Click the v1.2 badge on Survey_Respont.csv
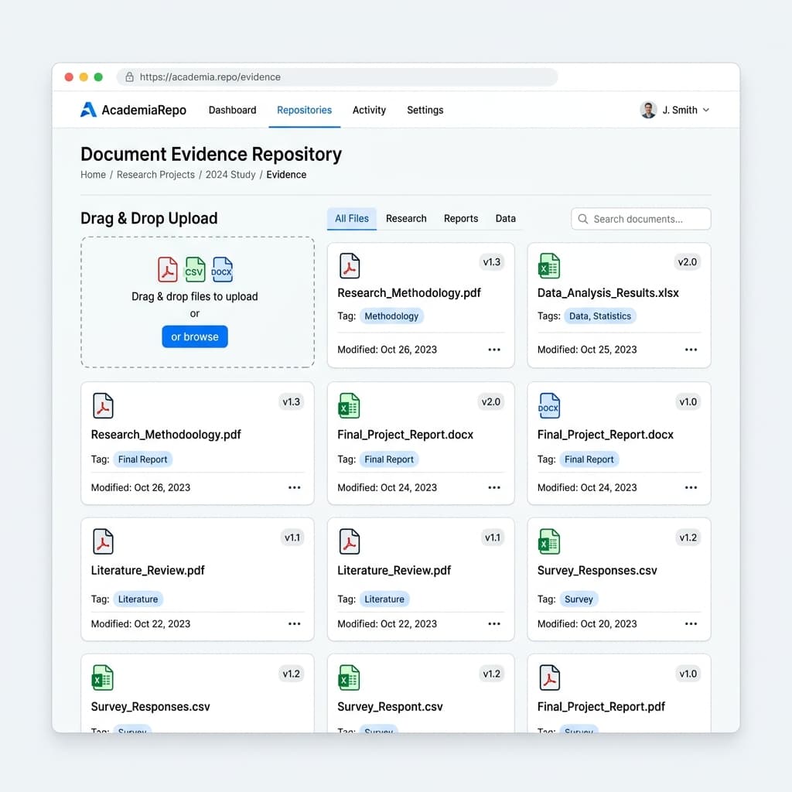 [x=491, y=674]
